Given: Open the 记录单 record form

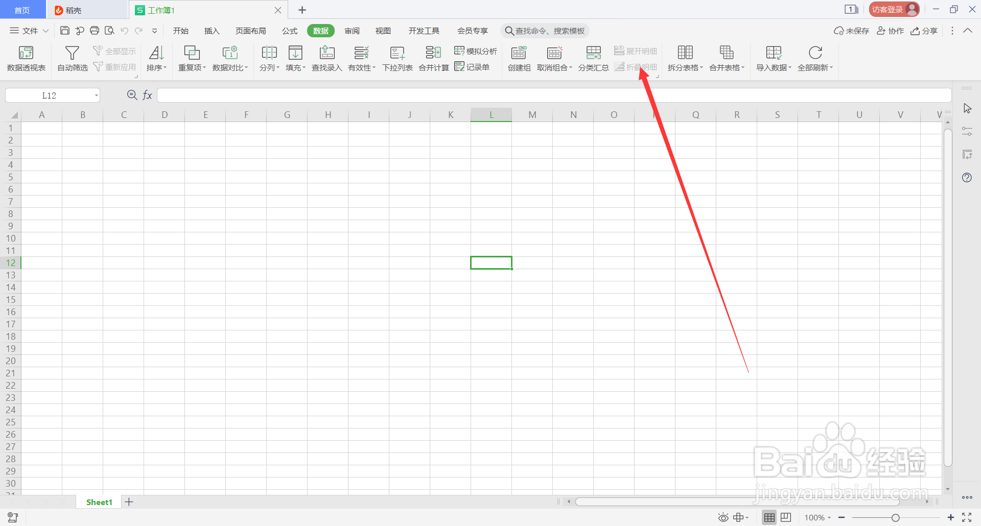Looking at the screenshot, I should click(472, 67).
